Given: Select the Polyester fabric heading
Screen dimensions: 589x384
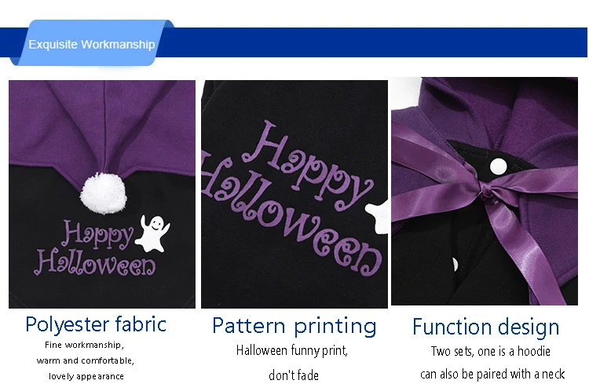Looking at the screenshot, I should tap(96, 324).
